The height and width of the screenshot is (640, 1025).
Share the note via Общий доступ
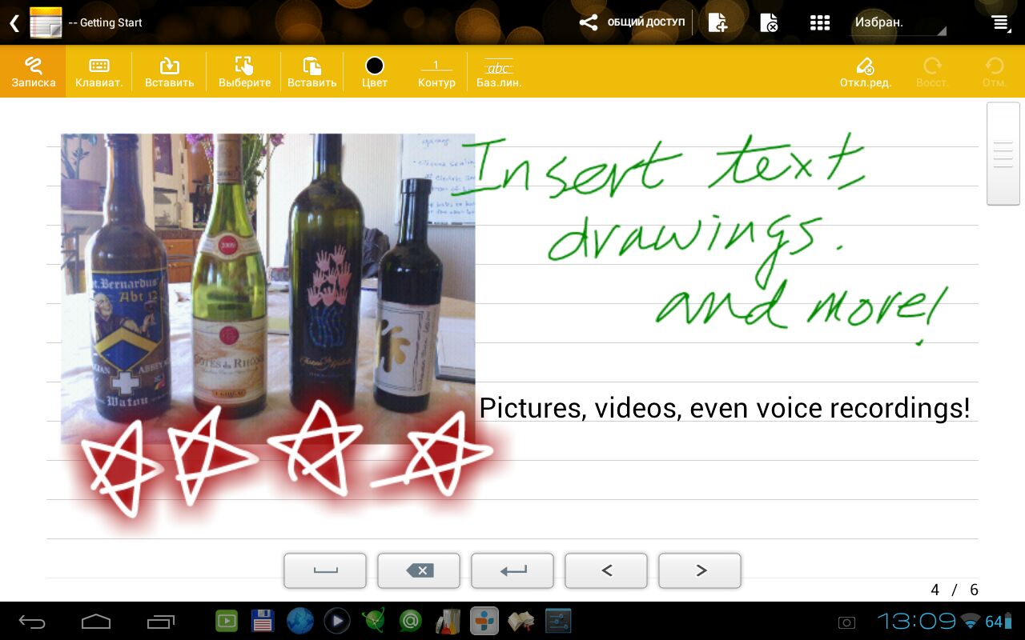[x=633, y=22]
